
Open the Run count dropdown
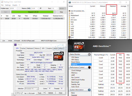pyautogui.click(x=57, y=8)
